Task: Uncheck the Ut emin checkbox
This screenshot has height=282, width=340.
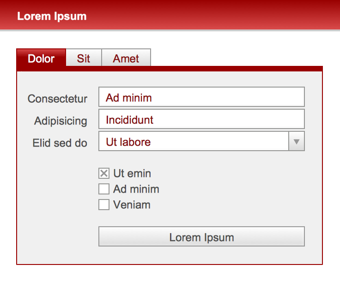Action: (104, 174)
